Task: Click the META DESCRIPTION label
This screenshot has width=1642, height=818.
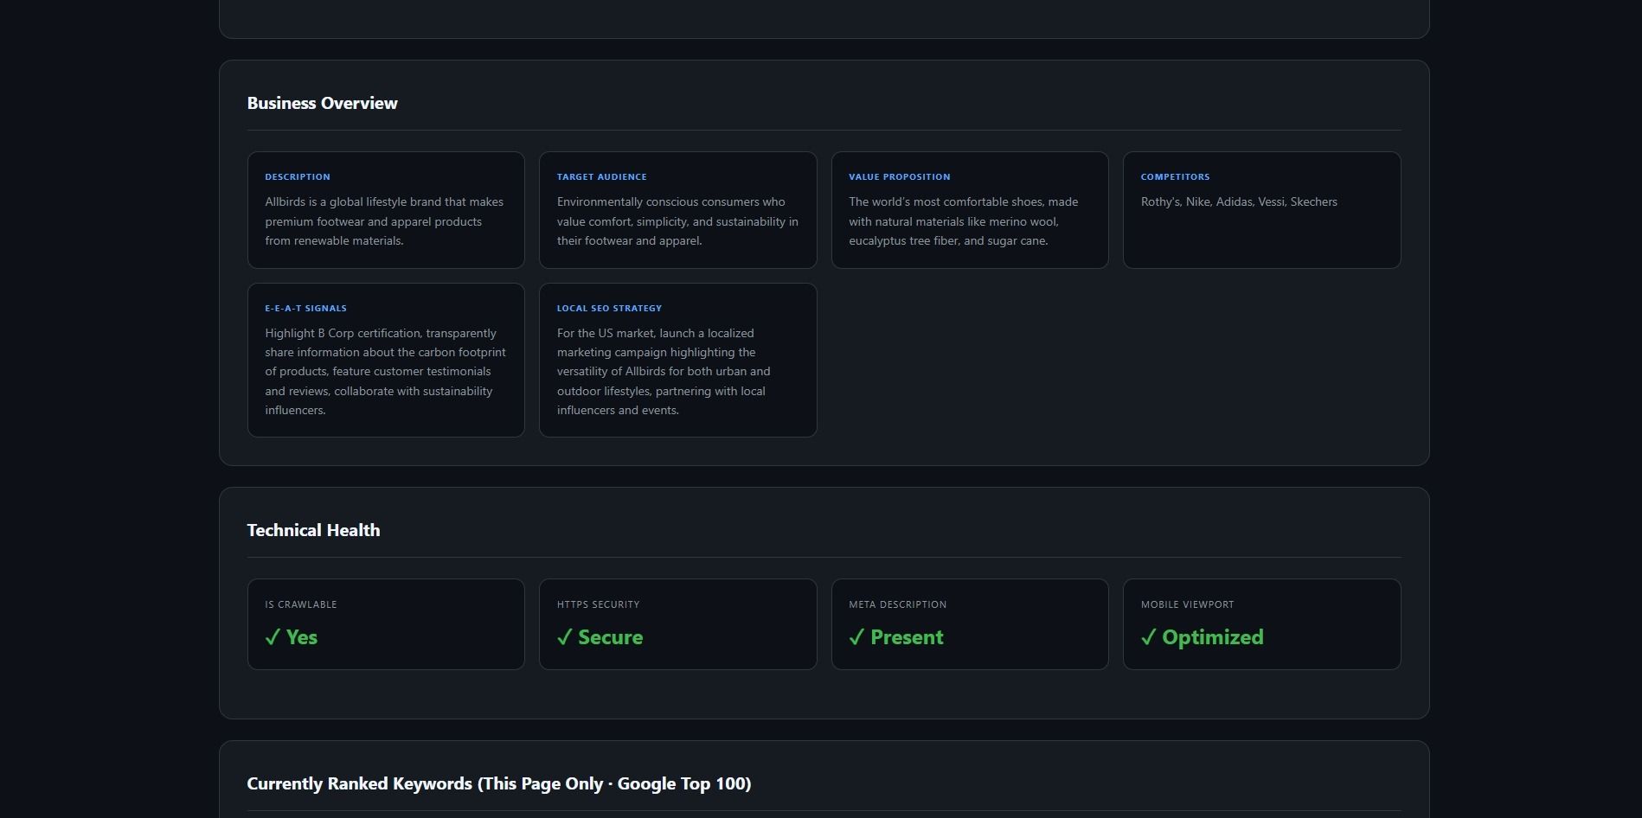Action: 897,604
